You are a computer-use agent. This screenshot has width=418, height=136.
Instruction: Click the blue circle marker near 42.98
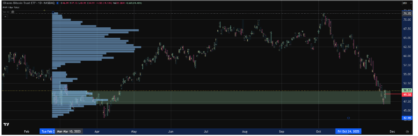(x=348, y=118)
